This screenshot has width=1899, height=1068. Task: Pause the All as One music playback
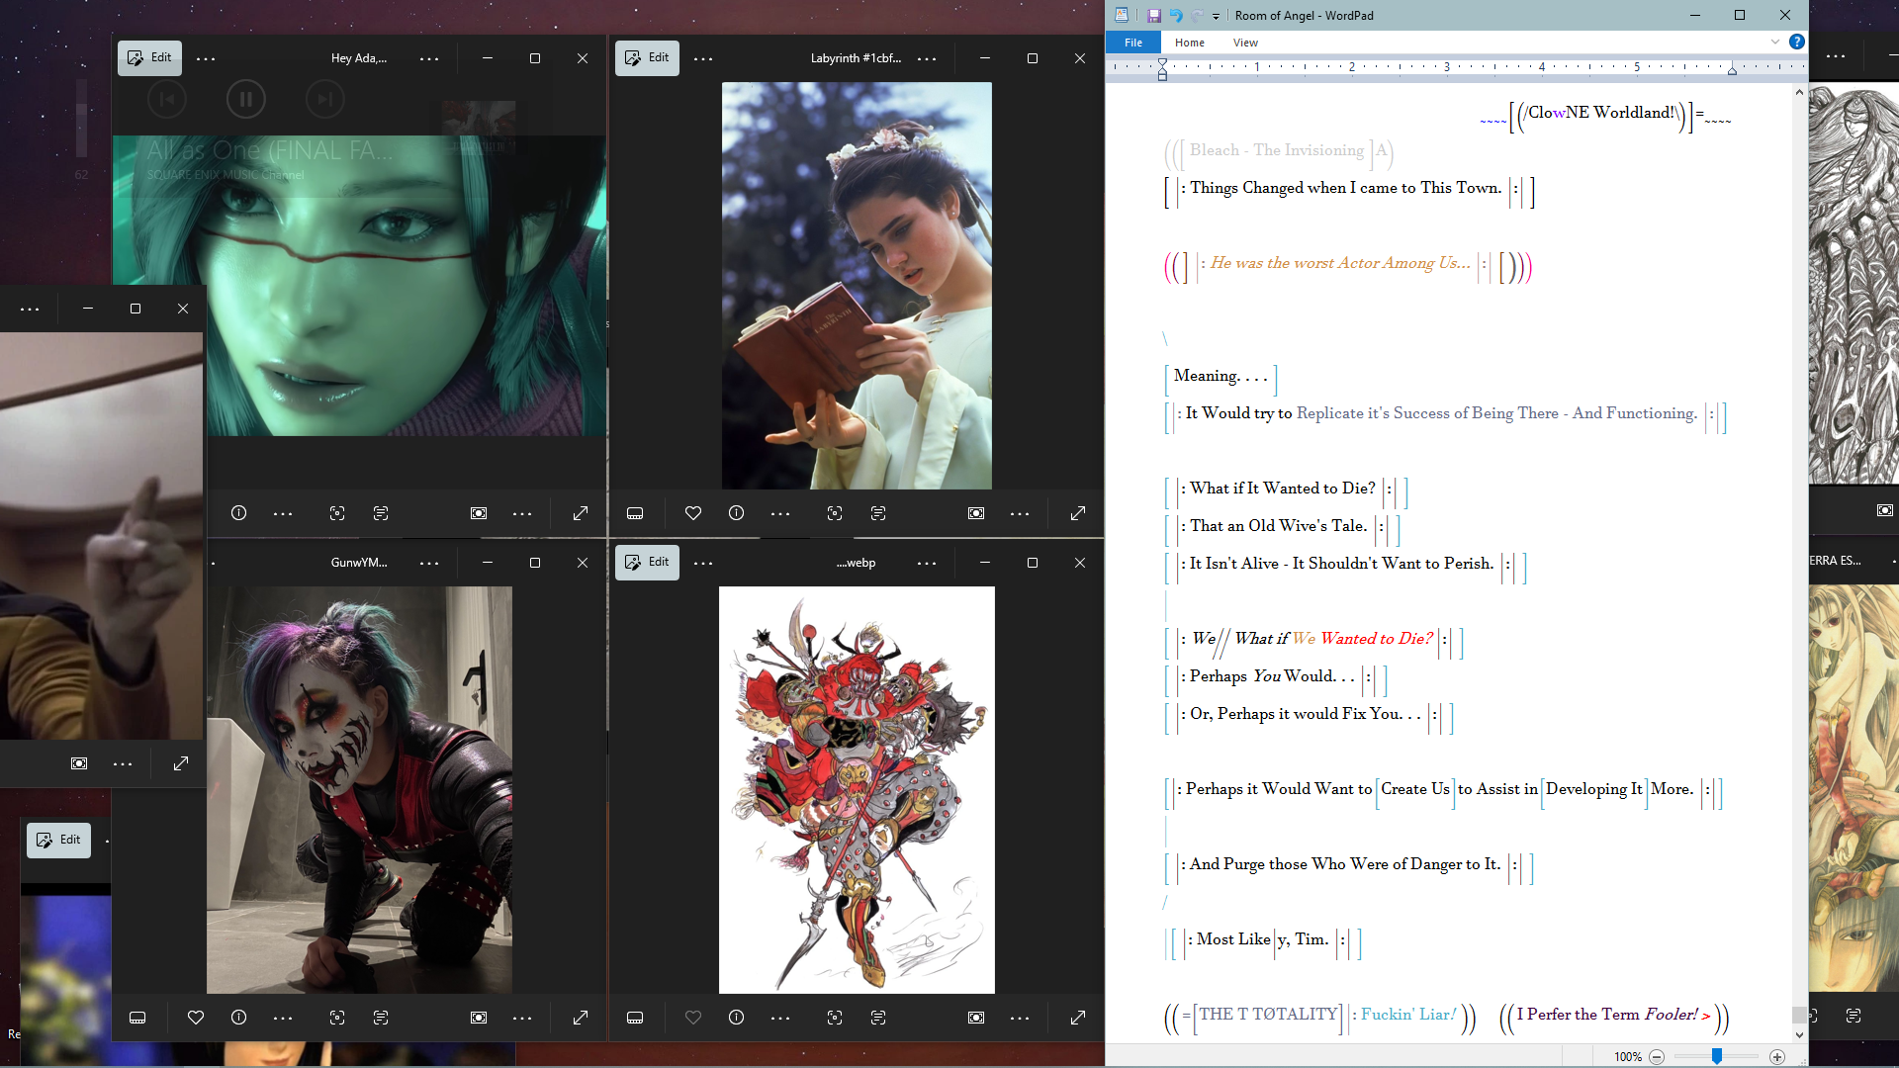pos(245,99)
